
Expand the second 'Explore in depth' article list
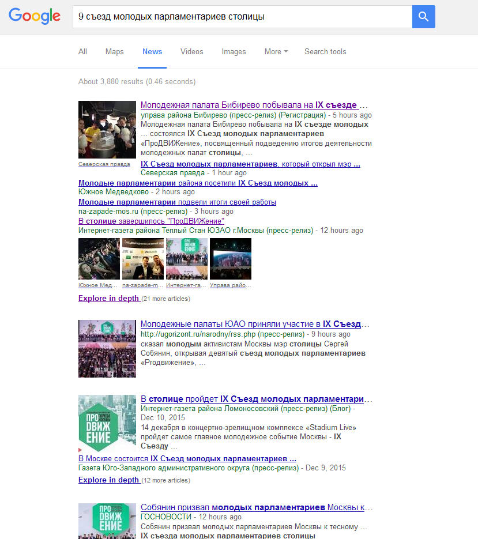(x=108, y=480)
